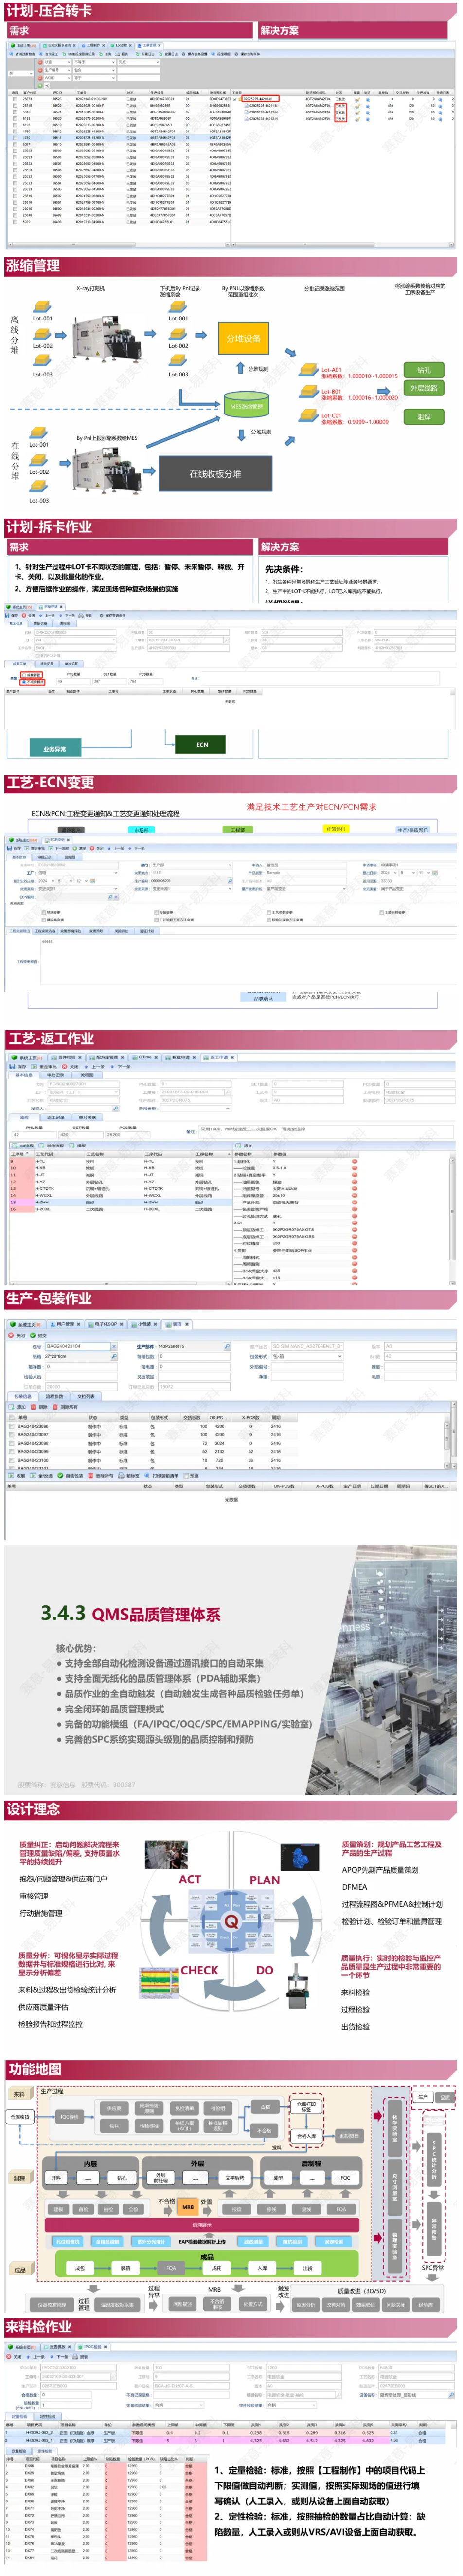Click the 出货 node in green 成品 row
Image resolution: width=463 pixels, height=2576 pixels.
coord(307,2269)
